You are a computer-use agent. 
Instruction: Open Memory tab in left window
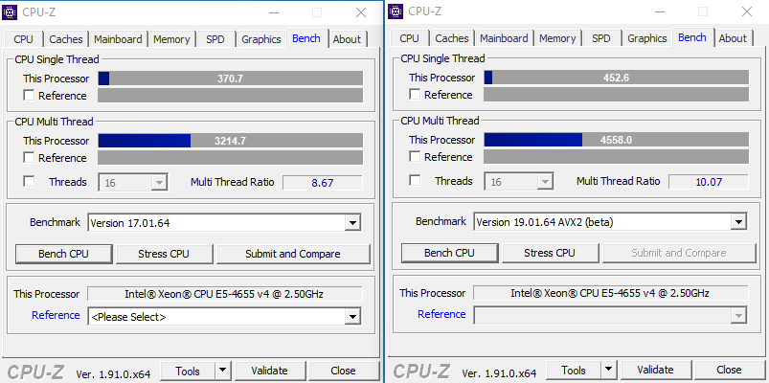[x=171, y=39]
